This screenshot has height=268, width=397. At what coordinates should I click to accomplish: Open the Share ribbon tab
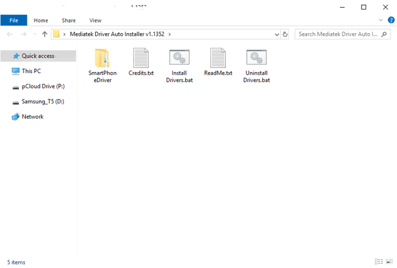(x=69, y=20)
